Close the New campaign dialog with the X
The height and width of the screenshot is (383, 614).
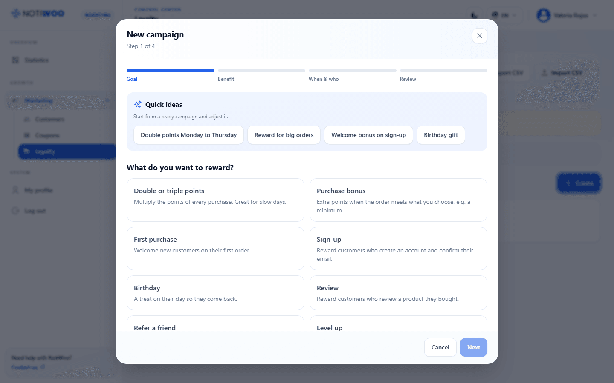(x=480, y=36)
